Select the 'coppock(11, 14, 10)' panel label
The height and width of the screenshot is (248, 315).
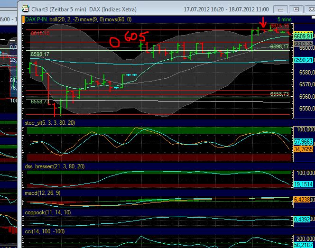click(x=47, y=212)
